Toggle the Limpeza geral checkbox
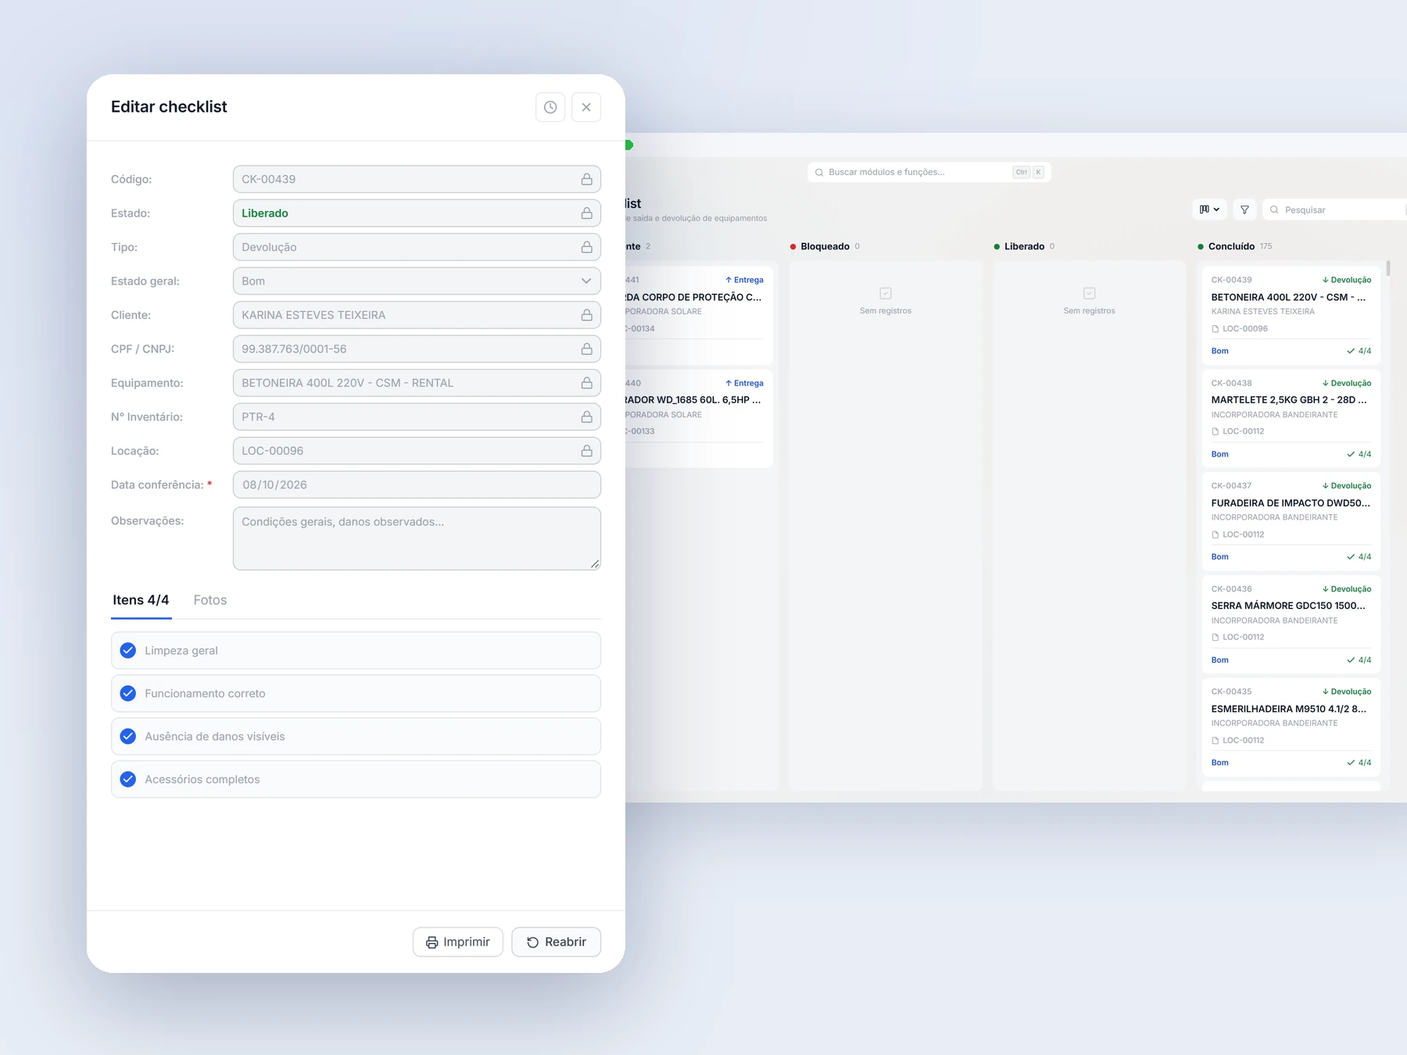This screenshot has width=1407, height=1055. (x=128, y=650)
